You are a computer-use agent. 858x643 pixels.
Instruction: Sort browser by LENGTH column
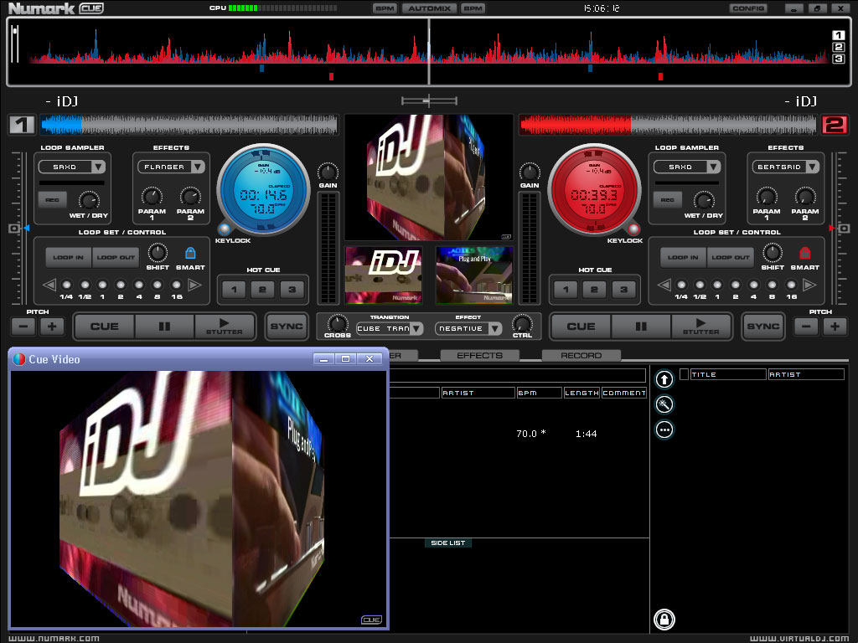[x=581, y=393]
